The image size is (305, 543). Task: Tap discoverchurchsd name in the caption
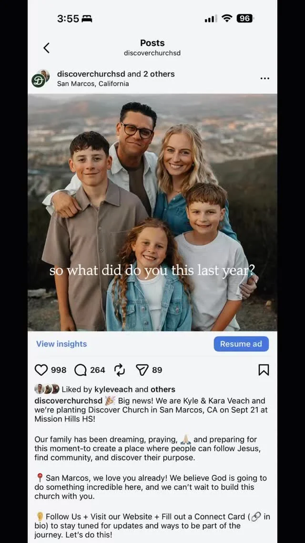point(69,401)
